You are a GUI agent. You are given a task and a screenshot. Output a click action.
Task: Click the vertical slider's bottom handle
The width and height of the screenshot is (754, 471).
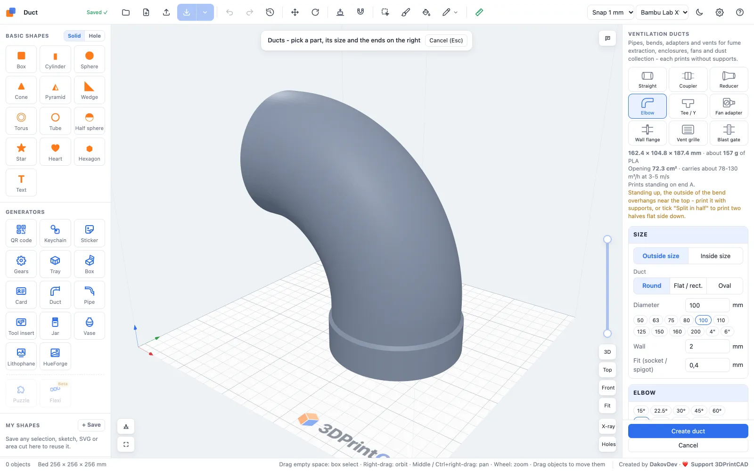coord(607,333)
